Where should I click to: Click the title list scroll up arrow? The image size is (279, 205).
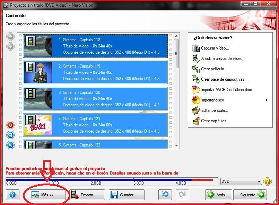[x=176, y=36]
